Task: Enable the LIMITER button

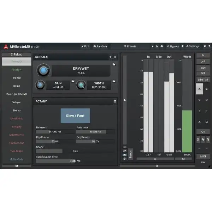Action: [203, 80]
